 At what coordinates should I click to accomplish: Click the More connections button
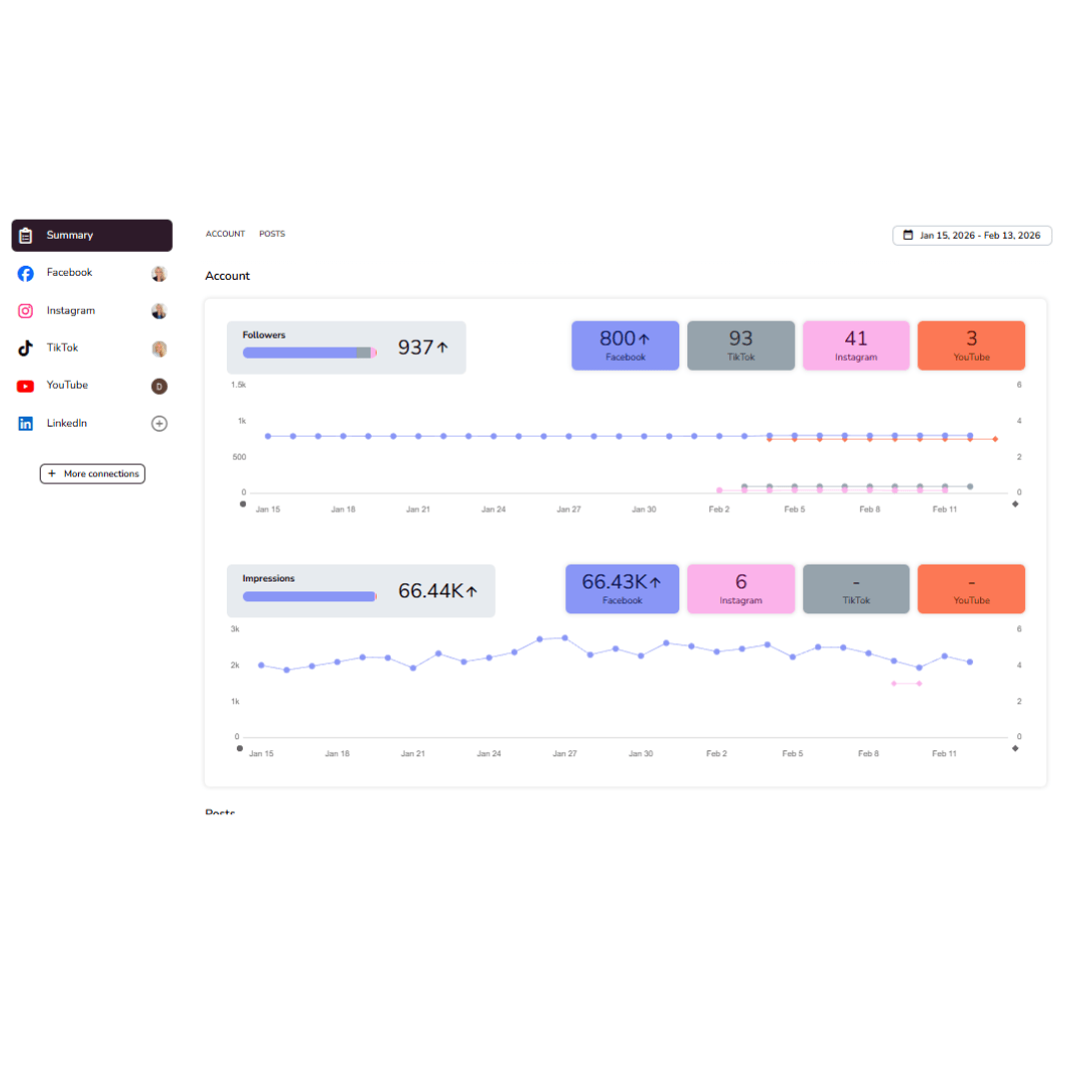[92, 475]
